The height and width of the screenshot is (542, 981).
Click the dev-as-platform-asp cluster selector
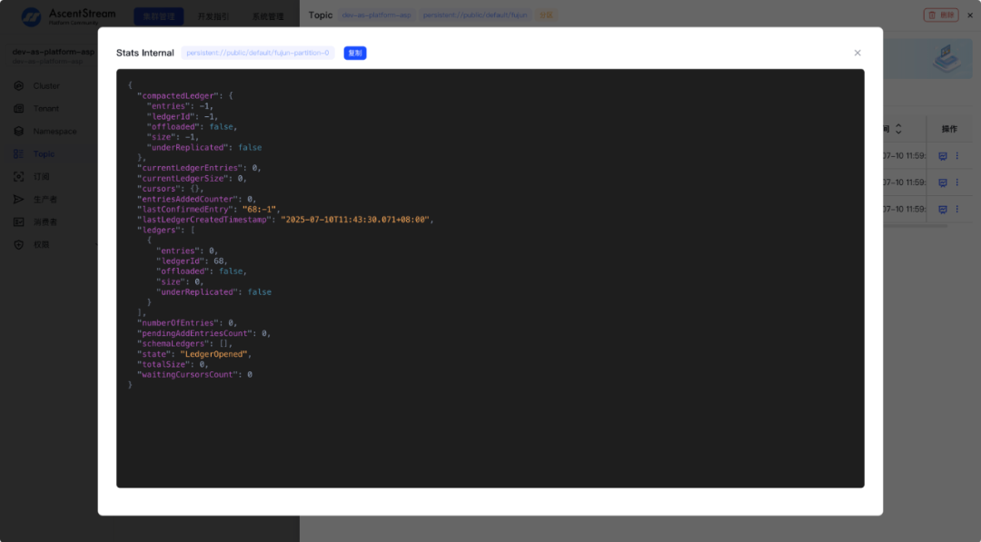point(53,53)
